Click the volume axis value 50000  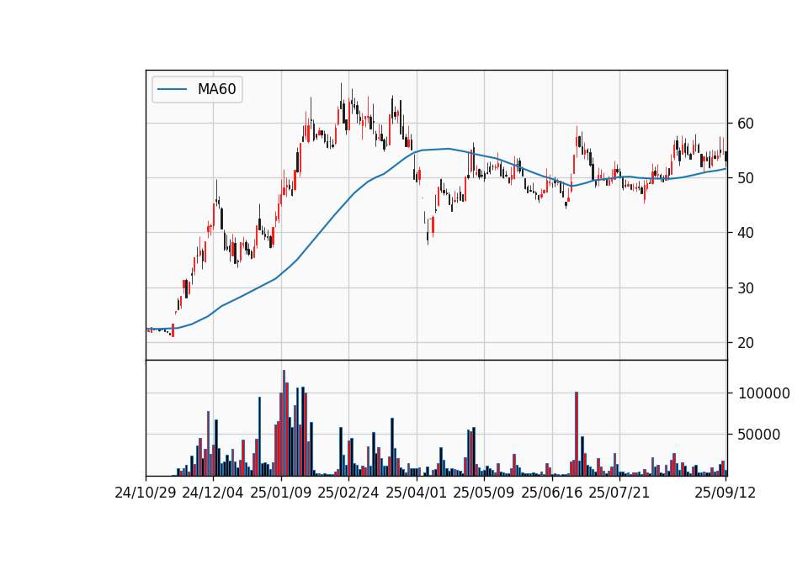point(759,435)
